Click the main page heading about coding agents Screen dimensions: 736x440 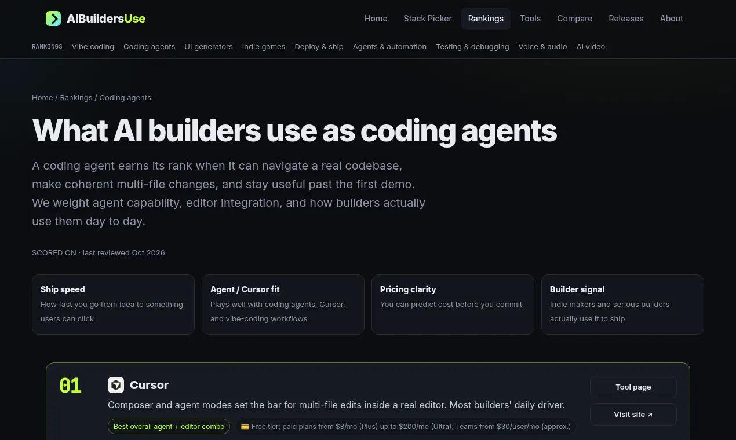[294, 131]
